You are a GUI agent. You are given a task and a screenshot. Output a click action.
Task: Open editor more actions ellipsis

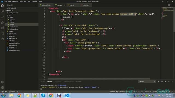[x=172, y=5]
